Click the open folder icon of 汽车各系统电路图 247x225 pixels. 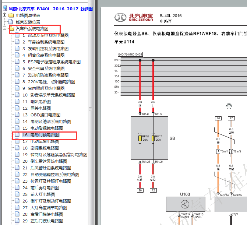click(x=11, y=28)
